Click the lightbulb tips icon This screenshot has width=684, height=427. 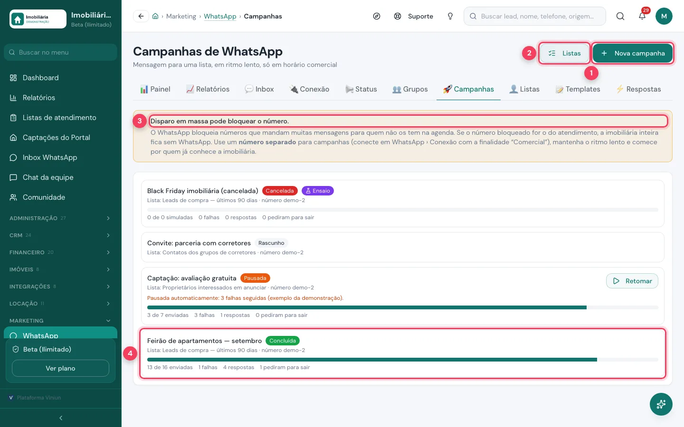(x=450, y=16)
